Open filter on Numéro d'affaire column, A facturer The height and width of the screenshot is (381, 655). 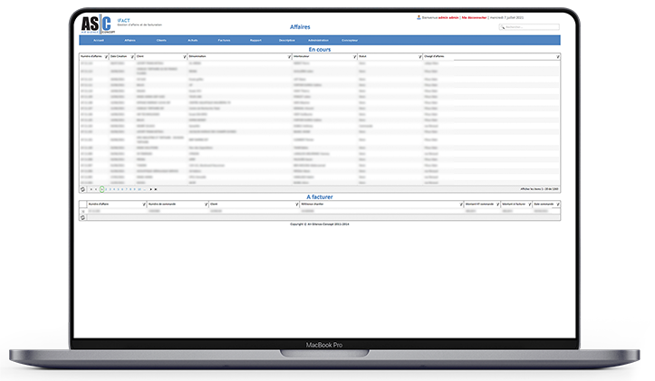click(x=144, y=205)
